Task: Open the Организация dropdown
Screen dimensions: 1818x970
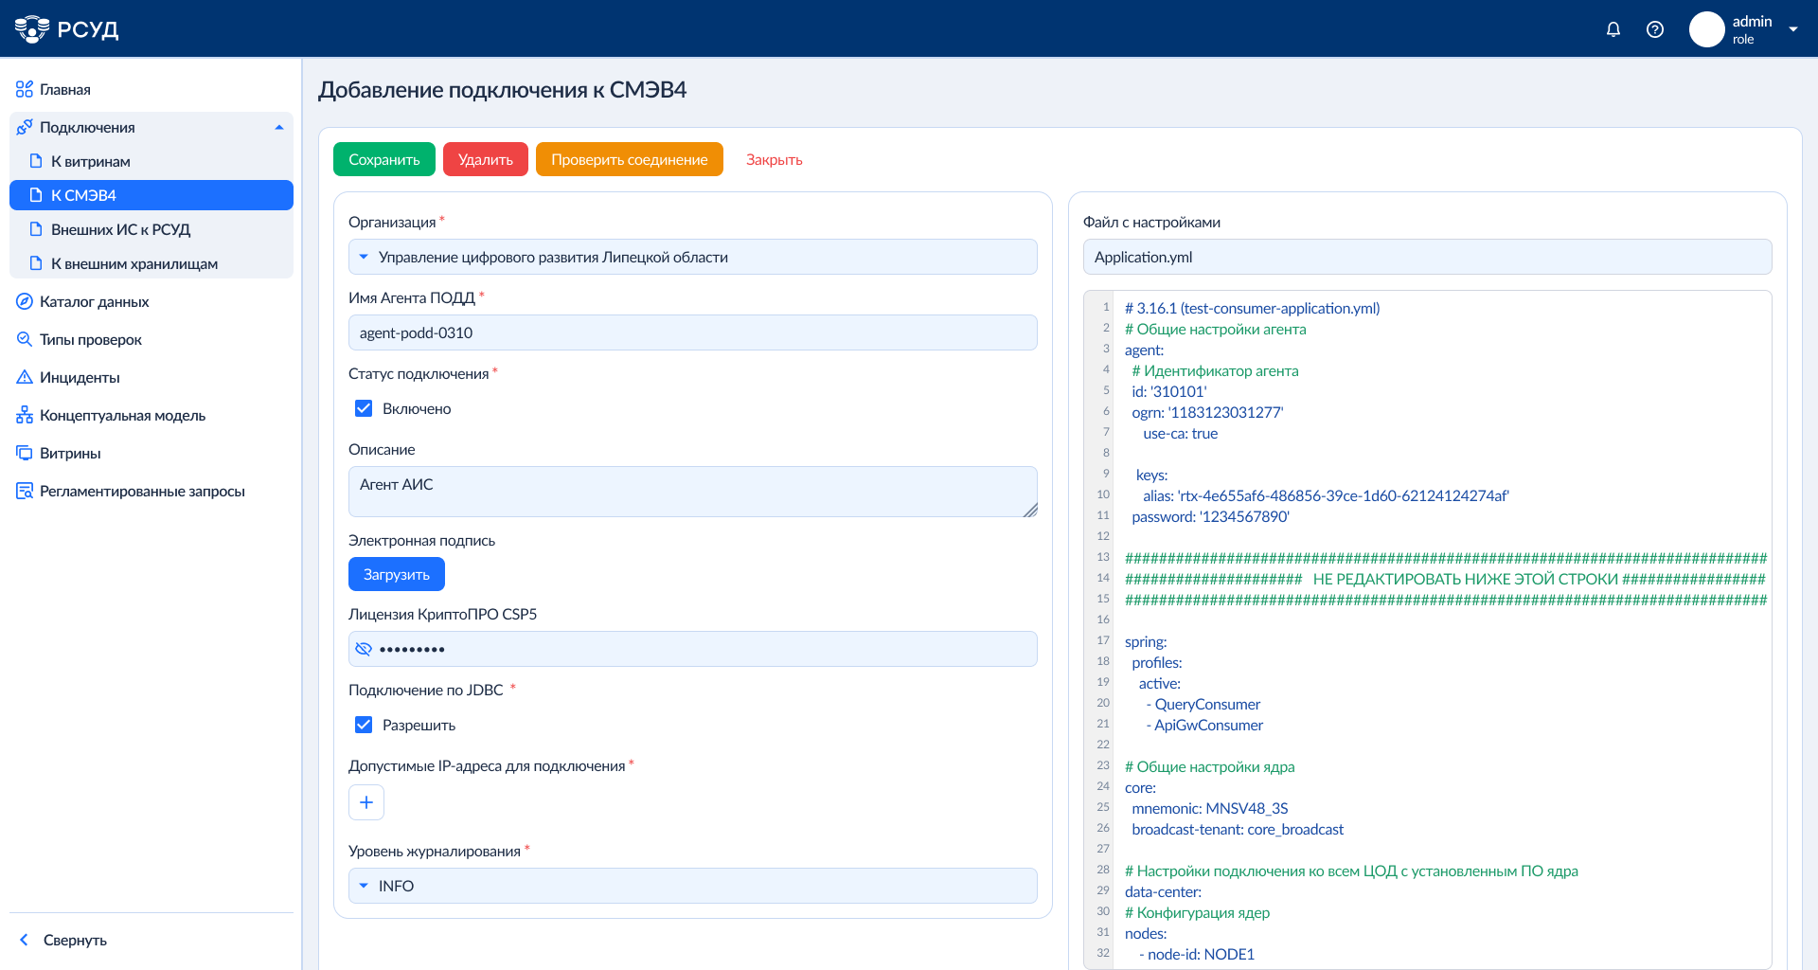Action: [692, 257]
